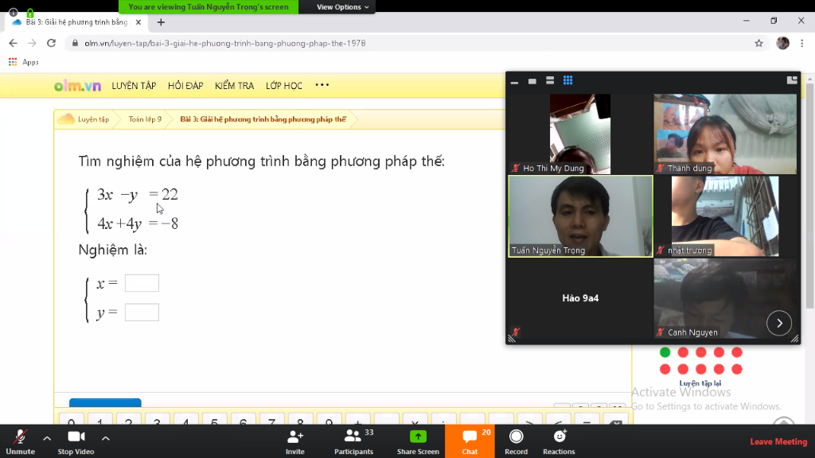
Task: Click the x answer input box
Action: (142, 284)
